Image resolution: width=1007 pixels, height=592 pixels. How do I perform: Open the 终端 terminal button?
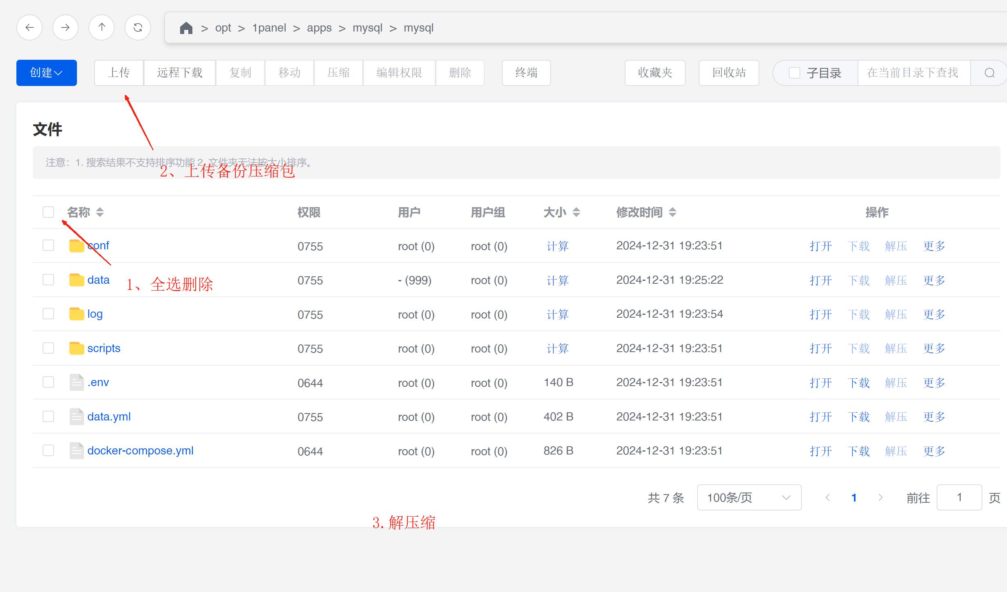click(x=526, y=73)
